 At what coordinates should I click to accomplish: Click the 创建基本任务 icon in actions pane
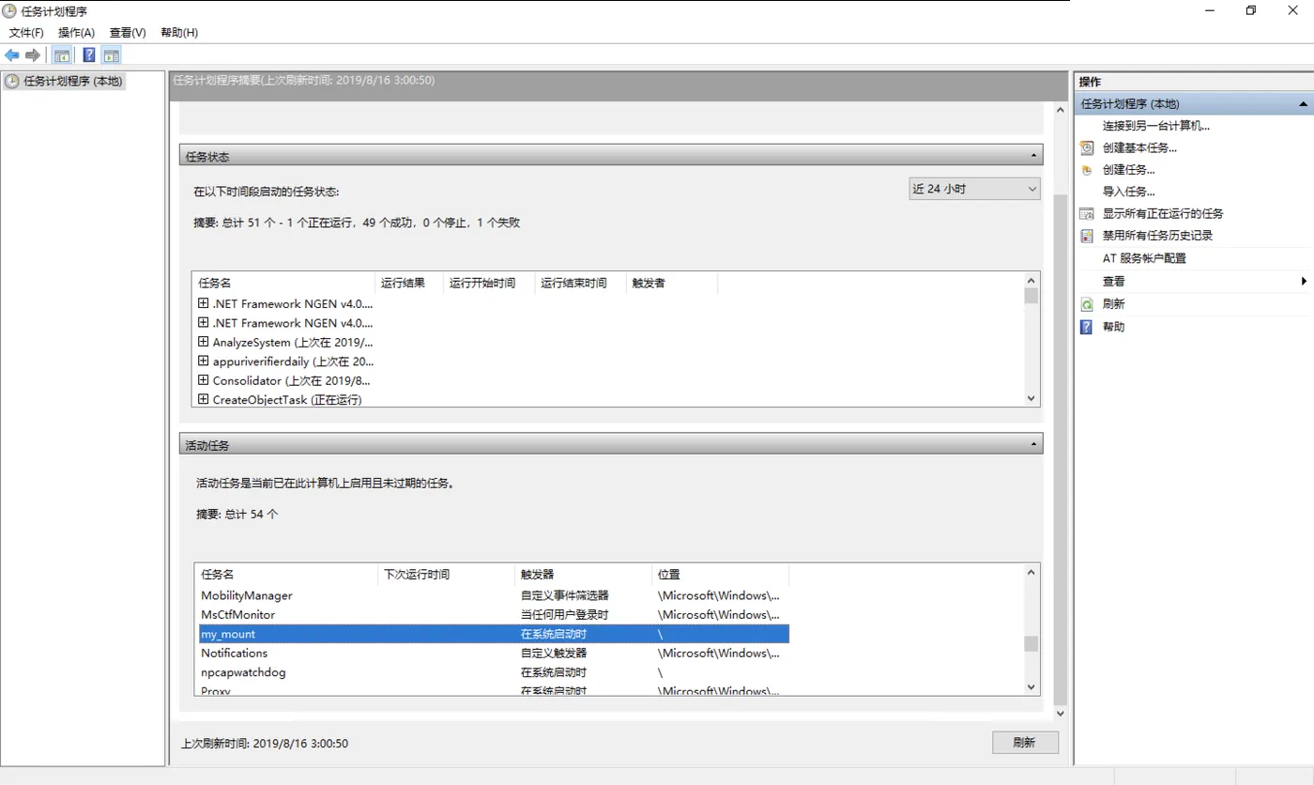(x=1087, y=147)
